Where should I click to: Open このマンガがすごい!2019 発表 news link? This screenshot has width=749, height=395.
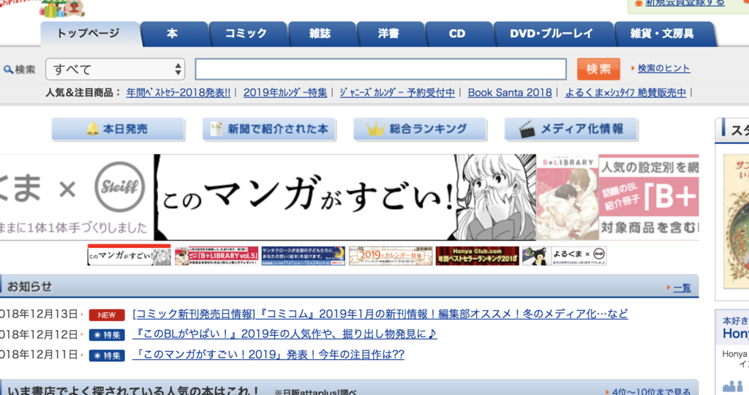(268, 354)
